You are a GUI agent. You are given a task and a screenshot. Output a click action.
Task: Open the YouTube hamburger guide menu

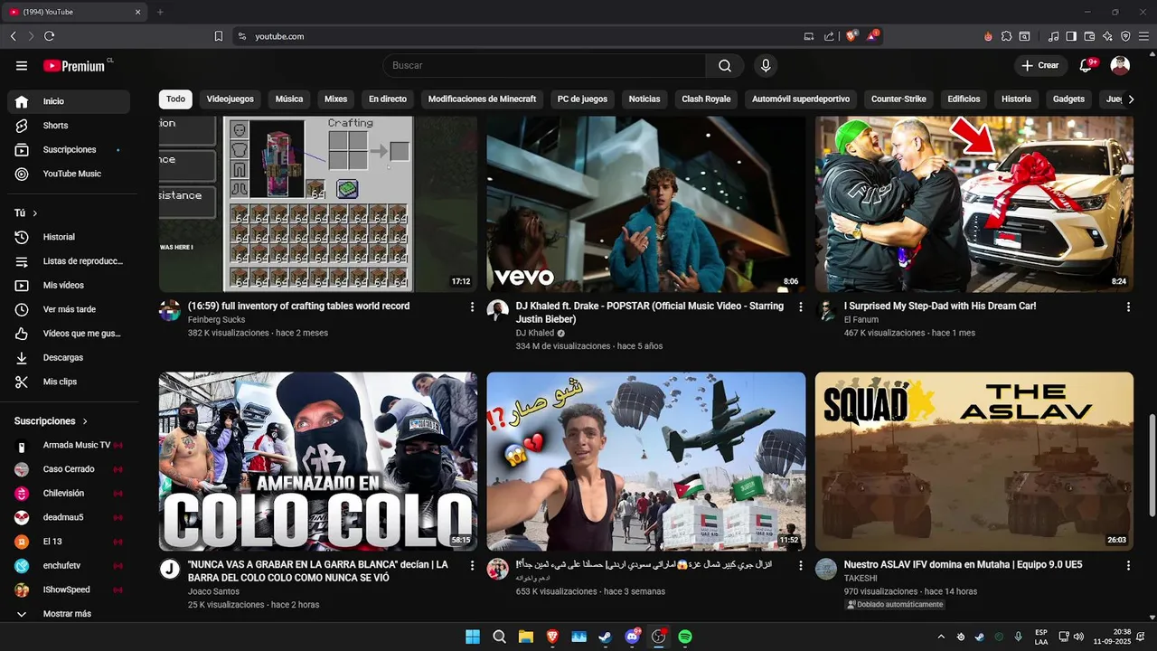pyautogui.click(x=22, y=66)
